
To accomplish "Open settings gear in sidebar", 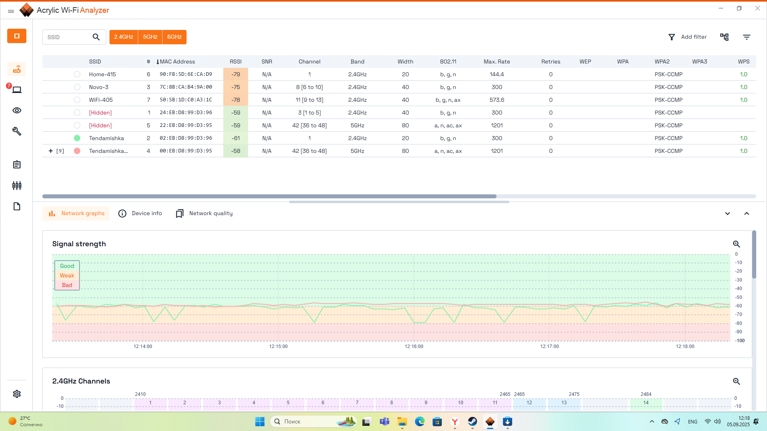I will 17,394.
